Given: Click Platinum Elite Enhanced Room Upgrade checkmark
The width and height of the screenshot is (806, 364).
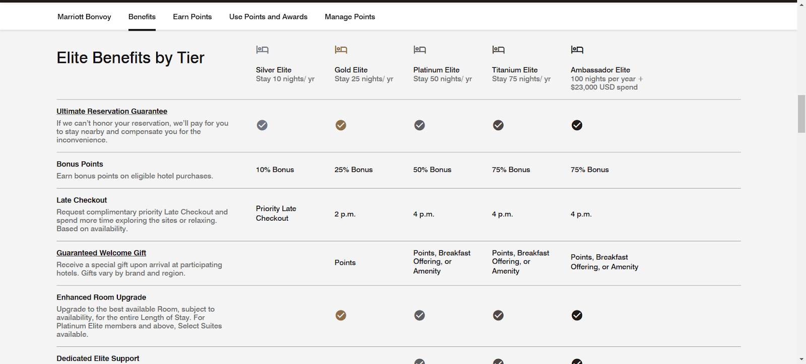Looking at the screenshot, I should coord(420,315).
